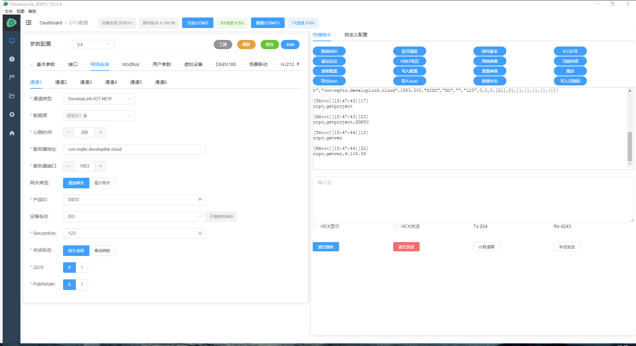Open the 文件 menu
Image resolution: width=636 pixels, height=346 pixels.
[x=9, y=11]
